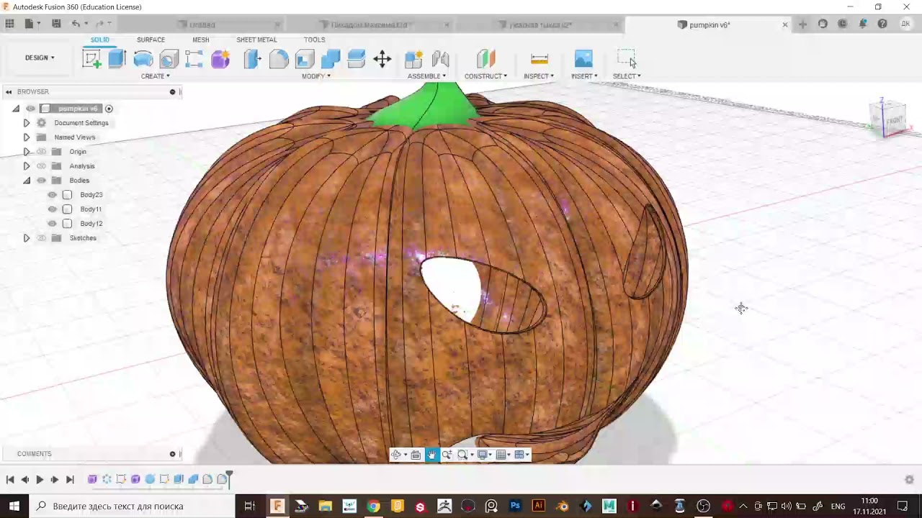Viewport: 922px width, 518px height.
Task: Open the INSERT dropdown menu
Action: tap(584, 76)
